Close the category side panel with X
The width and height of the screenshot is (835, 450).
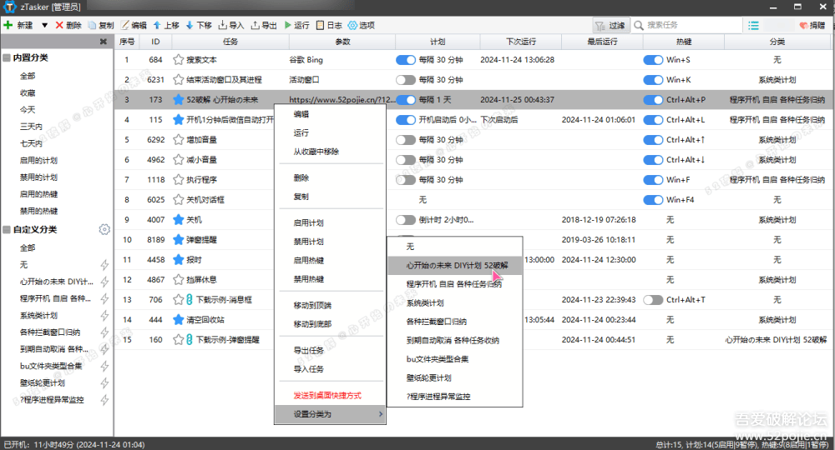coord(104,42)
